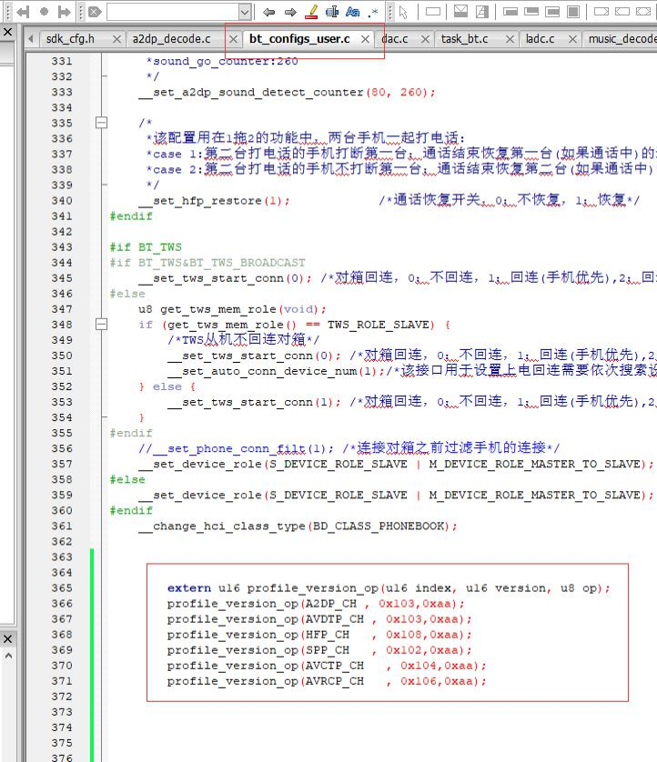Close the ladc.c tab
The image size is (657, 762).
click(x=573, y=39)
